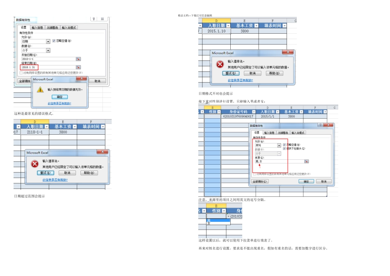Click column D header above 2118-1-1
Viewport: 390px width, 276px height.
click(x=35, y=122)
